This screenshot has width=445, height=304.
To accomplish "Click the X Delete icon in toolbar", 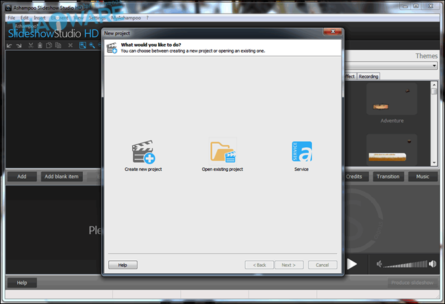I will [x=71, y=45].
